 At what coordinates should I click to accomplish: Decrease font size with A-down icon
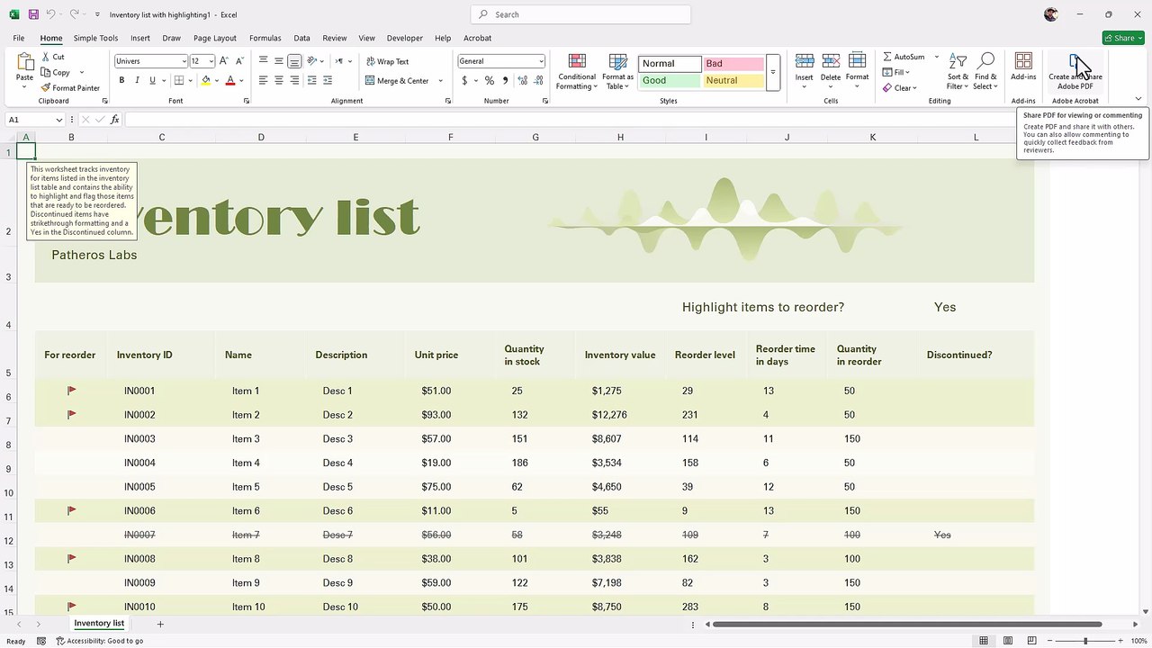pyautogui.click(x=239, y=61)
